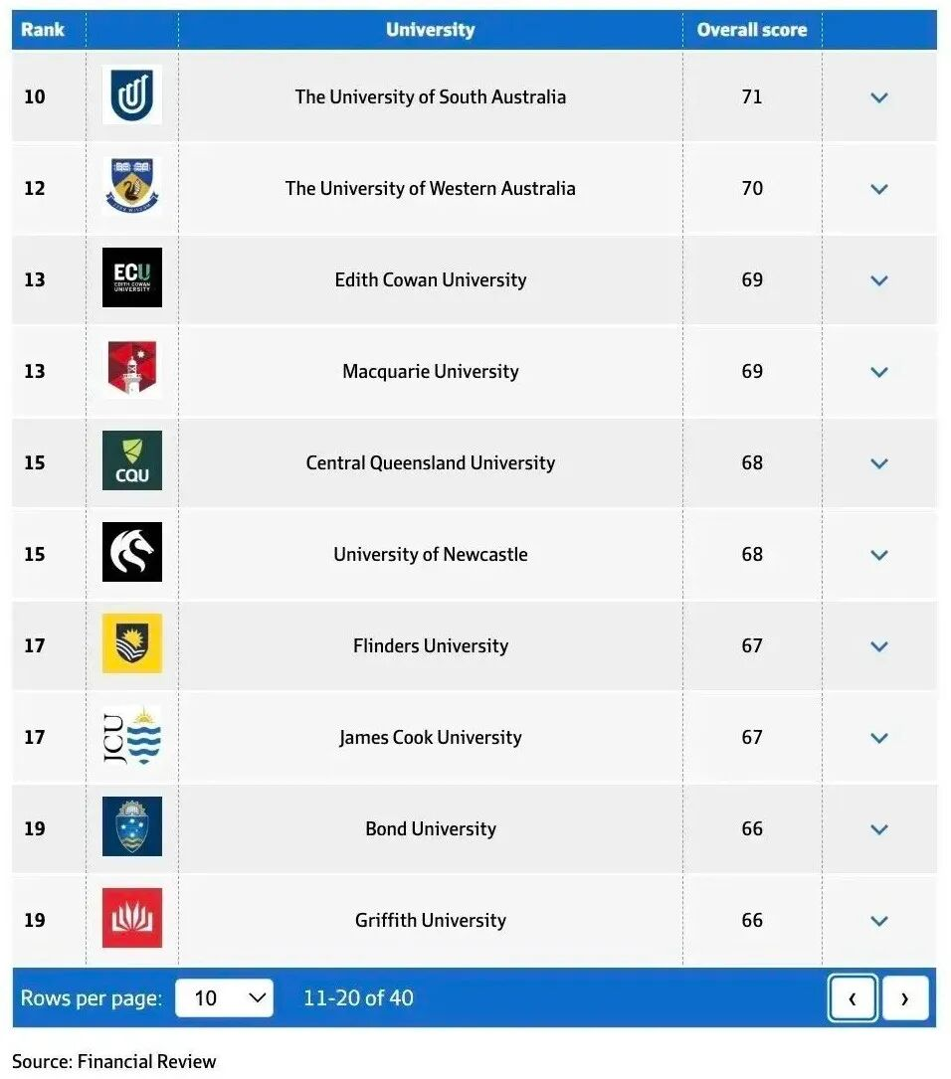Viewport: 951px width, 1079px height.
Task: Click the JCU logo
Action: pos(131,736)
